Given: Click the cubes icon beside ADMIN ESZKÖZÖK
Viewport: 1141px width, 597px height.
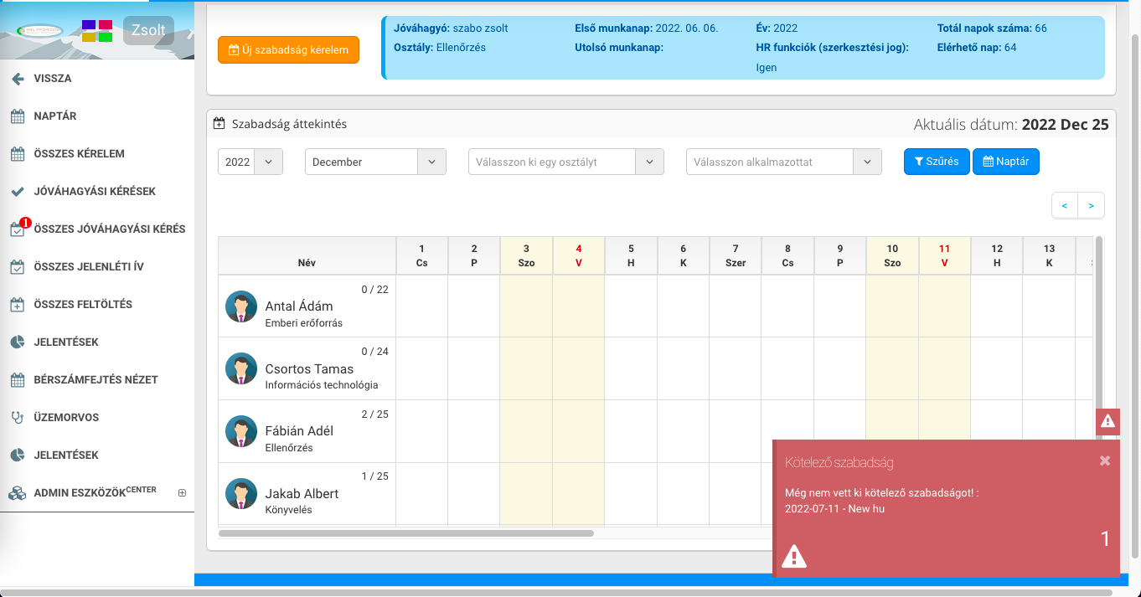Looking at the screenshot, I should [17, 494].
